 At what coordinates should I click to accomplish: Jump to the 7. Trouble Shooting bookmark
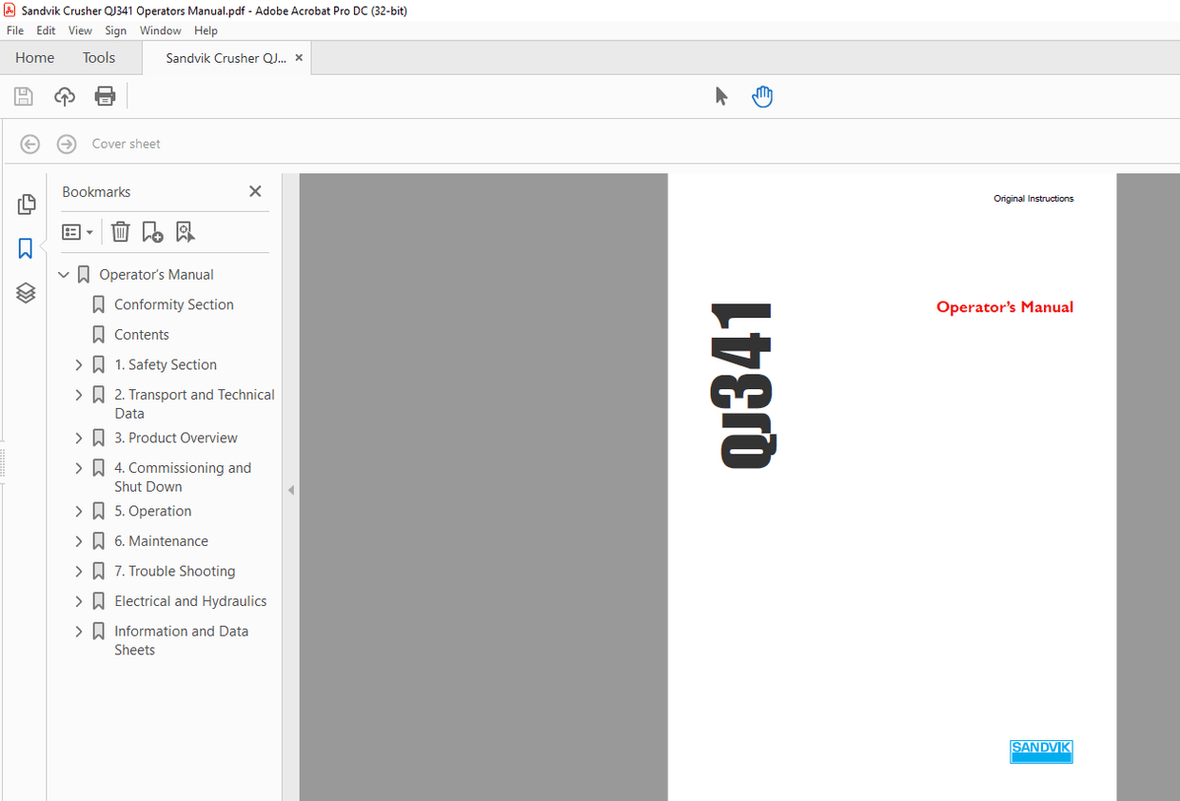[174, 571]
